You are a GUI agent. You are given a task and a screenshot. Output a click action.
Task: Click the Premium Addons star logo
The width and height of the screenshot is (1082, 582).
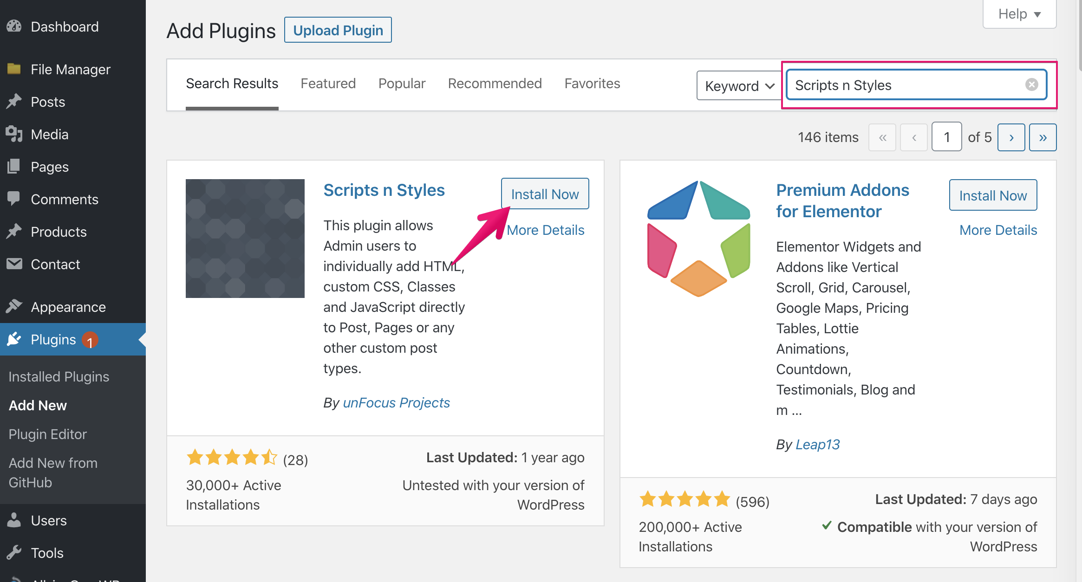pyautogui.click(x=698, y=239)
